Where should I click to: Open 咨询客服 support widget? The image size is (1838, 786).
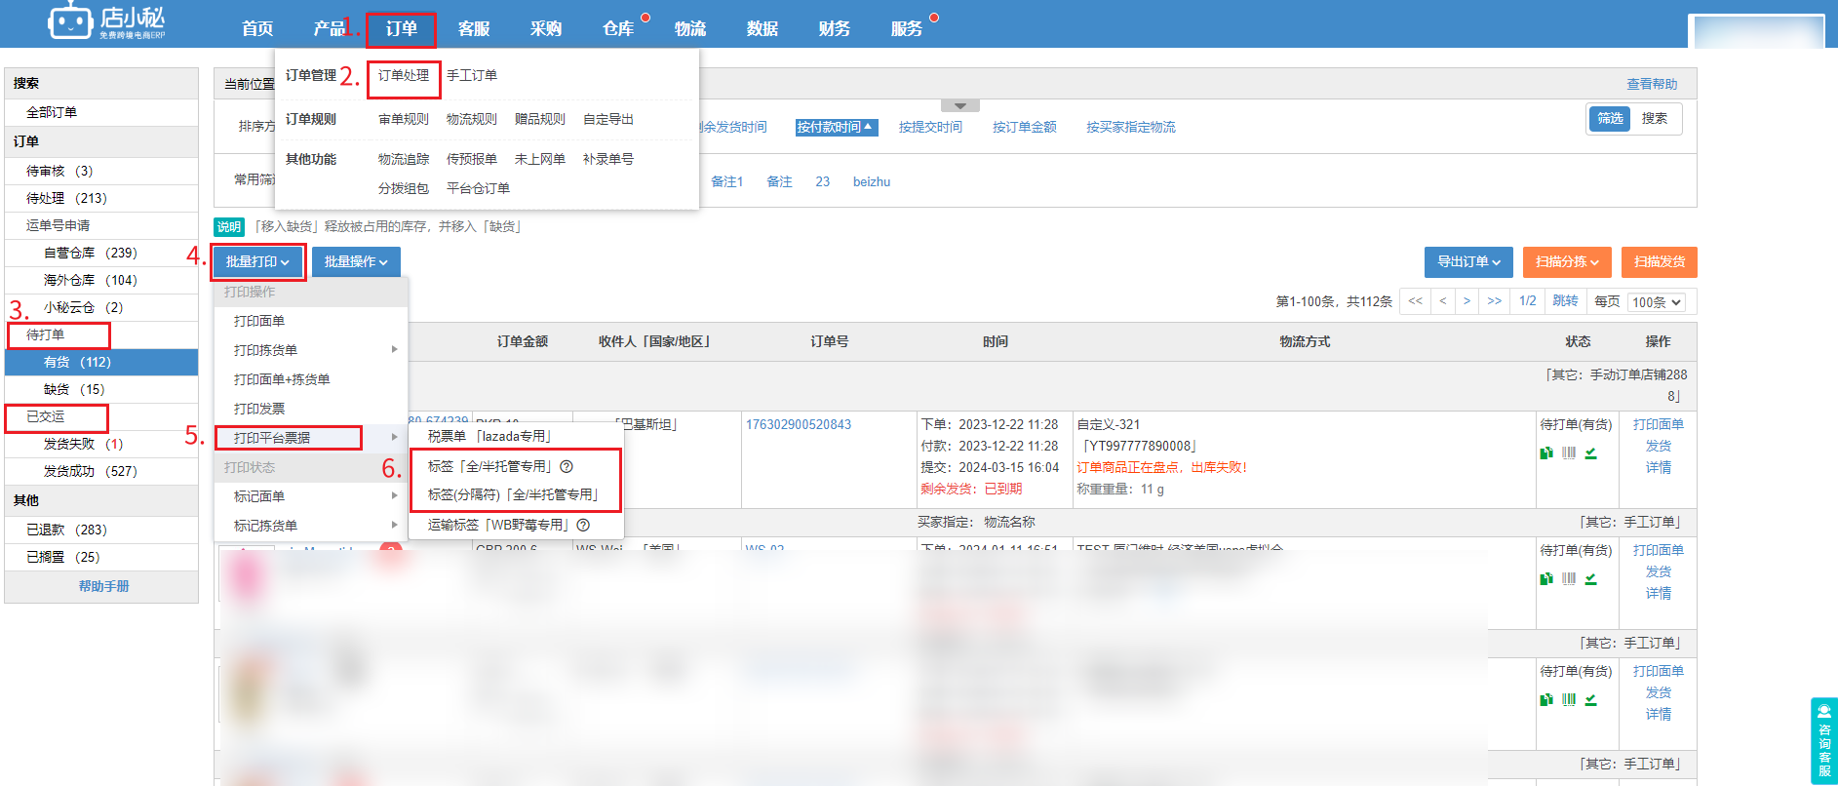[1824, 741]
